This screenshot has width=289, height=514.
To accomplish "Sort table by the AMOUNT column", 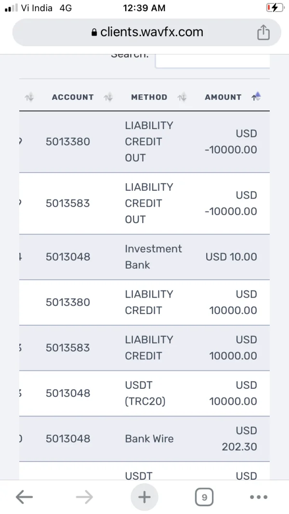I will click(x=223, y=97).
